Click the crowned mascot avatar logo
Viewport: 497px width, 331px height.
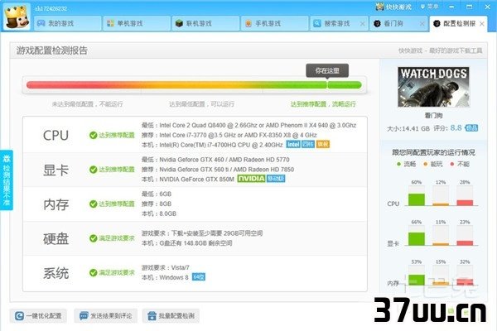(x=17, y=17)
